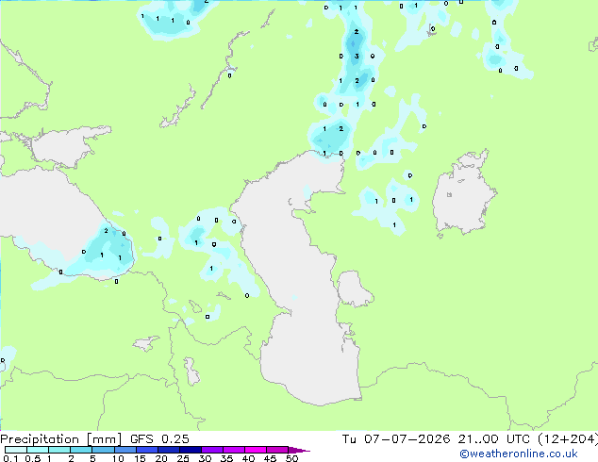The width and height of the screenshot is (598, 462).
Task: Click the '50' legend scale label
Action: (x=291, y=458)
